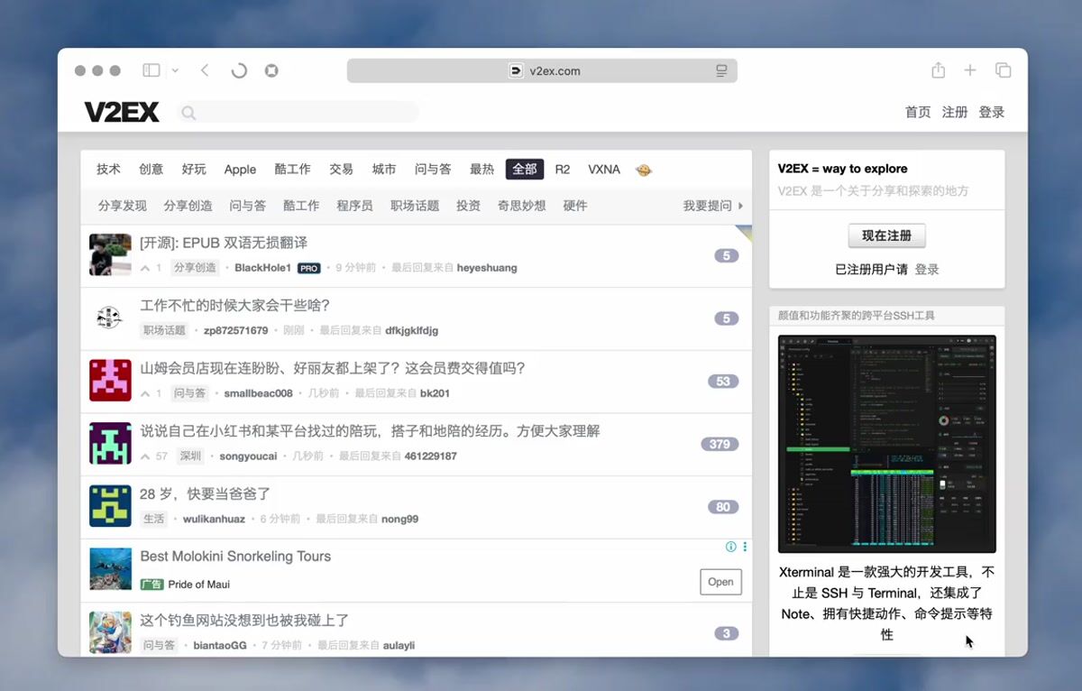The width and height of the screenshot is (1082, 691).
Task: Select the 交易 tab
Action: click(x=341, y=169)
